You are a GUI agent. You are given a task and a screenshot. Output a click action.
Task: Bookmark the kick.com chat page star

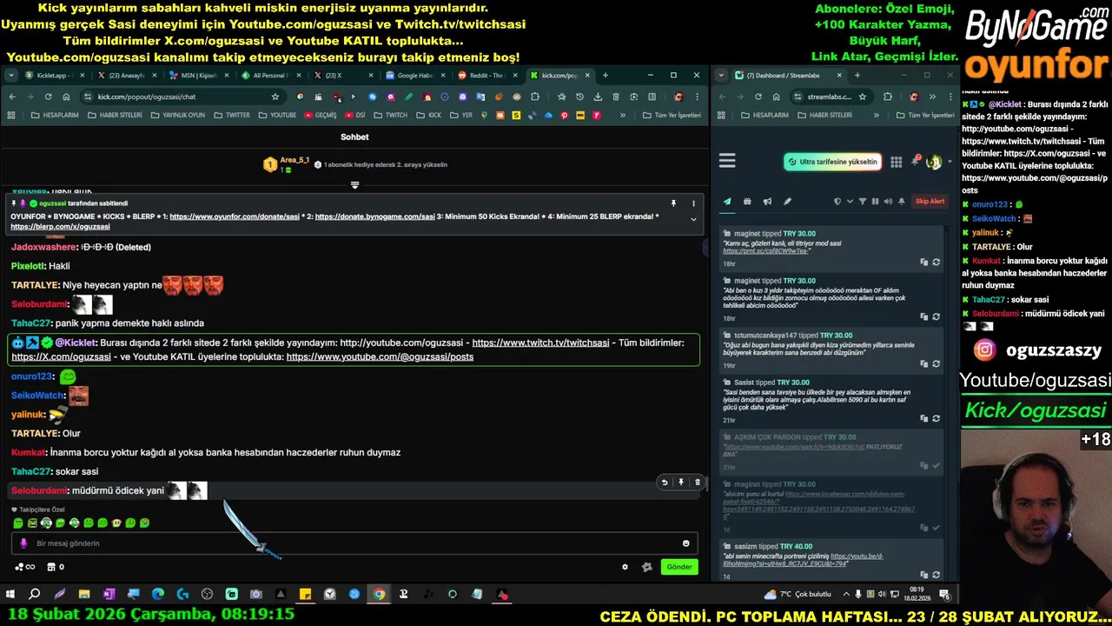point(275,97)
